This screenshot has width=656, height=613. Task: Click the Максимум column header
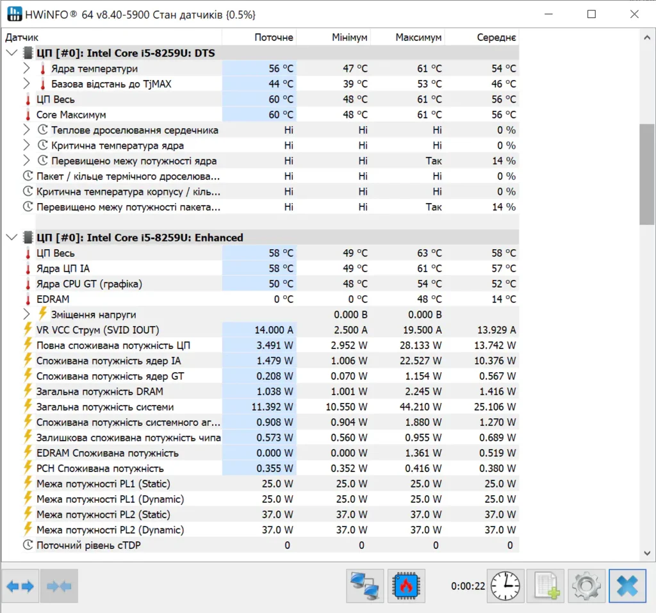coord(407,37)
